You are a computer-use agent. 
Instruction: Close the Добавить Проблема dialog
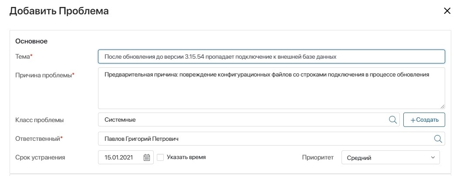coord(446,11)
